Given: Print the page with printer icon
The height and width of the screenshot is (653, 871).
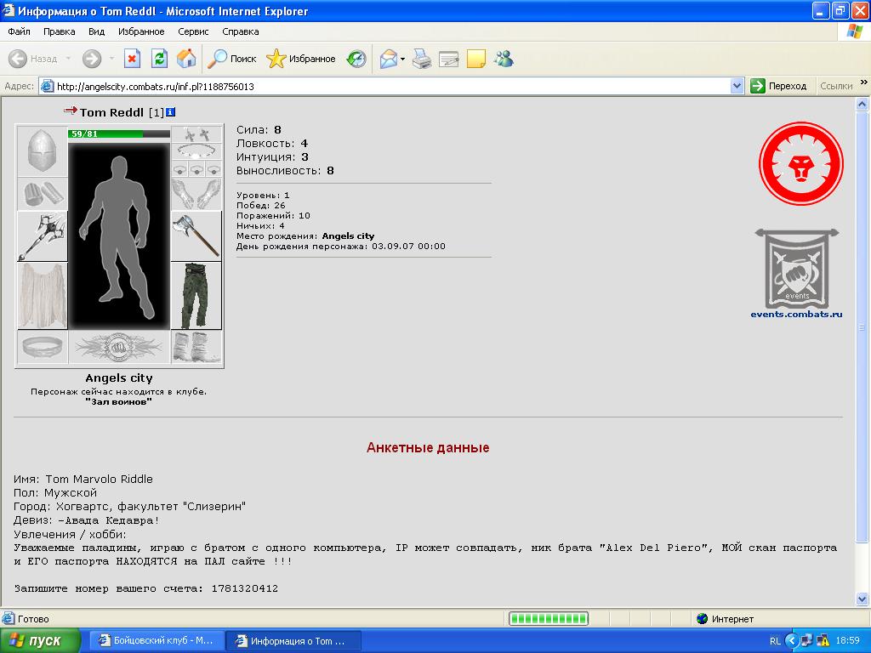Looking at the screenshot, I should tap(422, 59).
